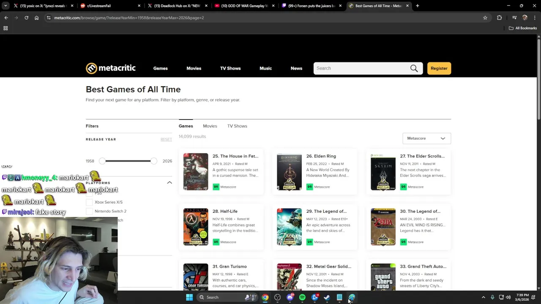
Task: Close the Best Games of All Time tab
Action: pos(407,6)
